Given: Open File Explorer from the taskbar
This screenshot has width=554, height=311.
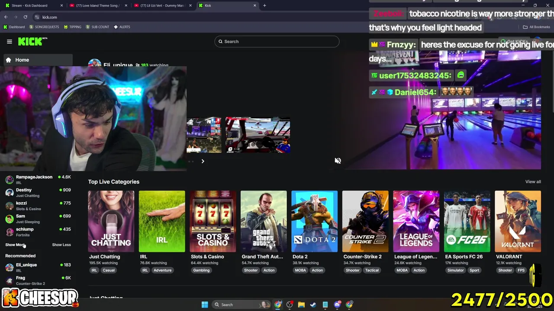Looking at the screenshot, I should pos(301,305).
